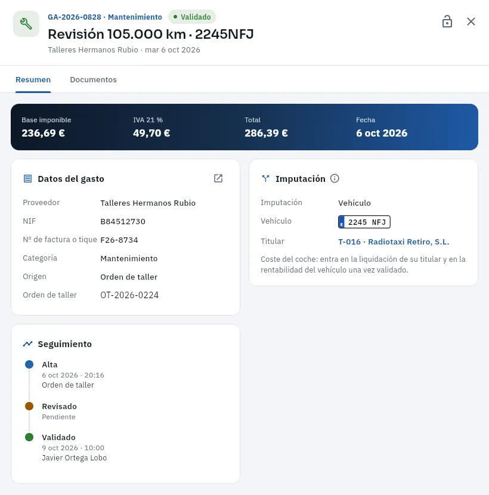Click the green Validado timeline marker
Image resolution: width=489 pixels, height=495 pixels.
(29, 437)
